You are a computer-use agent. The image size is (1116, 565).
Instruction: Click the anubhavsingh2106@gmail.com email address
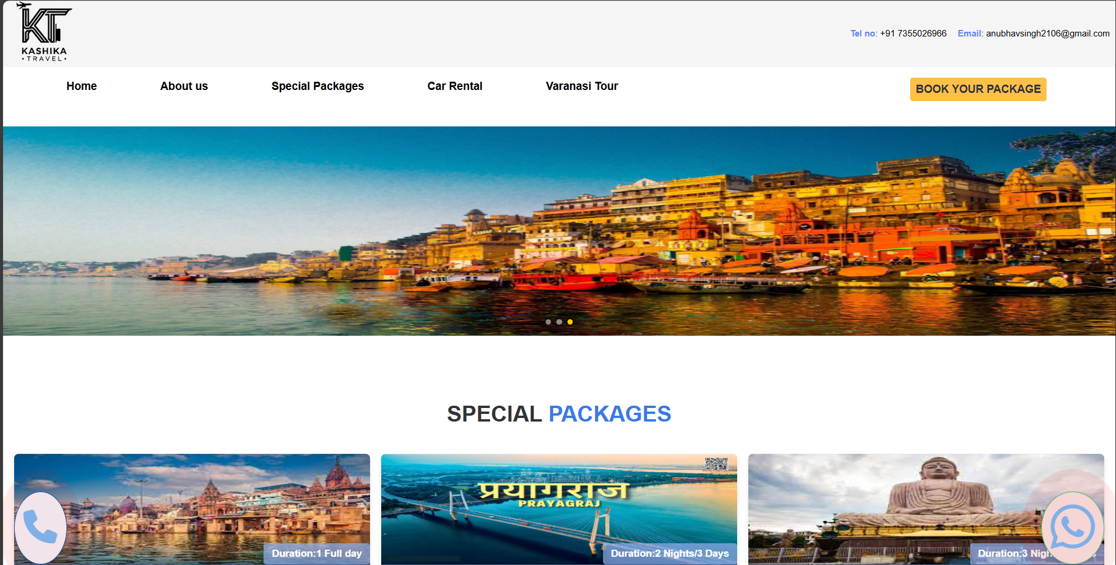[1048, 34]
